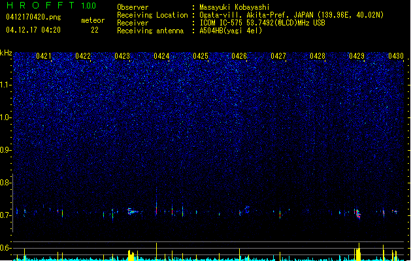
Task: Click the A504HB(yagi 4el) antenna text
Action: click(231, 31)
